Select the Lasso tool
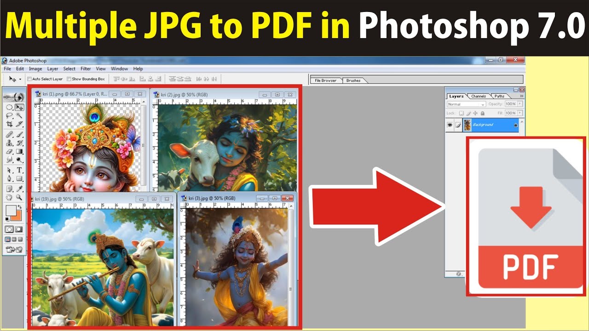The image size is (589, 331). coord(9,115)
